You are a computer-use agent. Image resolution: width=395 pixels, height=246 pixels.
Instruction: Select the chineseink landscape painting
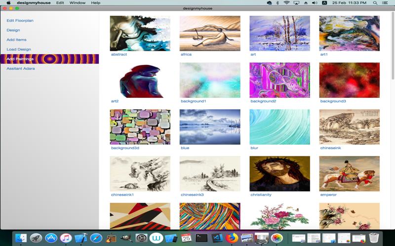coord(350,127)
